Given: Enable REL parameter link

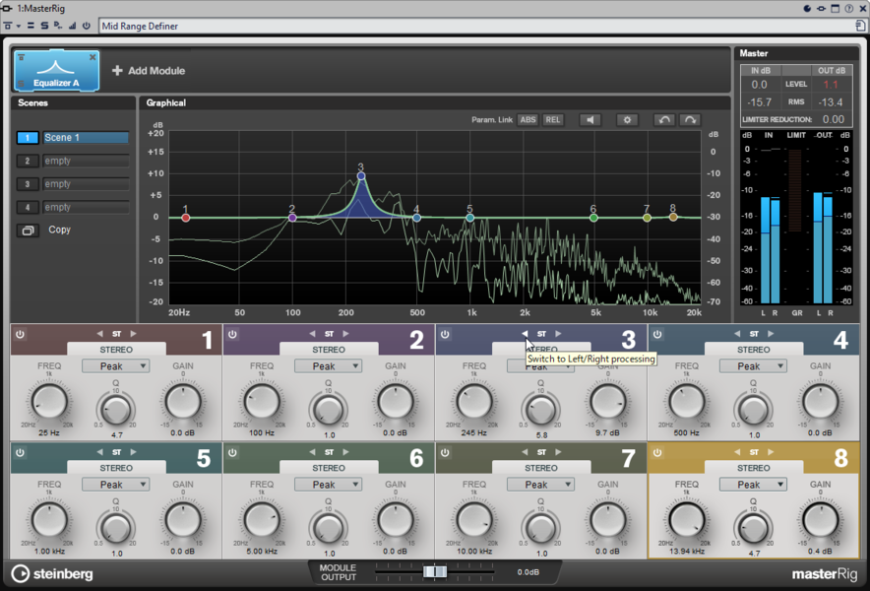Looking at the screenshot, I should pyautogui.click(x=553, y=120).
